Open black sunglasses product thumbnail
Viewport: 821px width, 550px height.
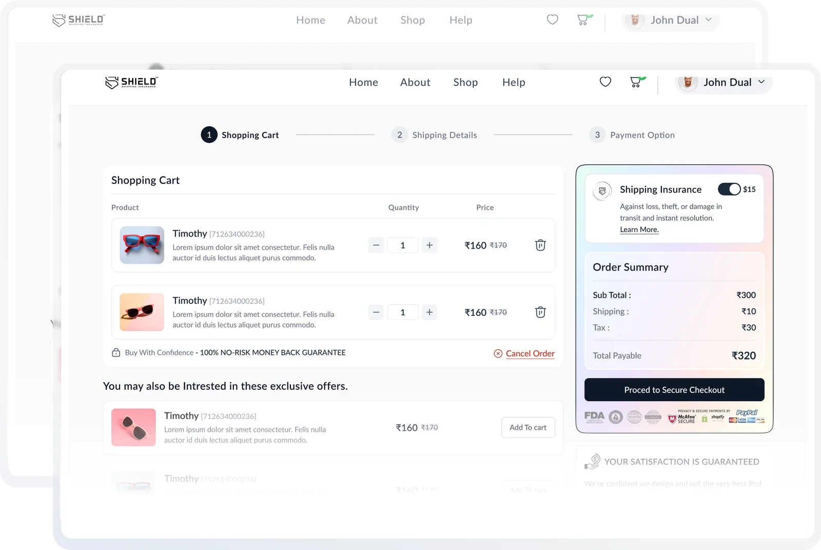point(142,312)
